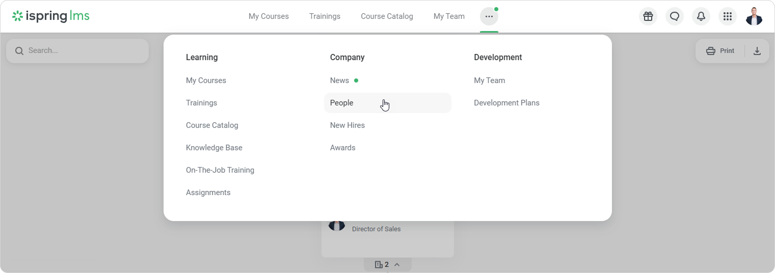The image size is (775, 273).
Task: Click the Print button
Action: [720, 51]
